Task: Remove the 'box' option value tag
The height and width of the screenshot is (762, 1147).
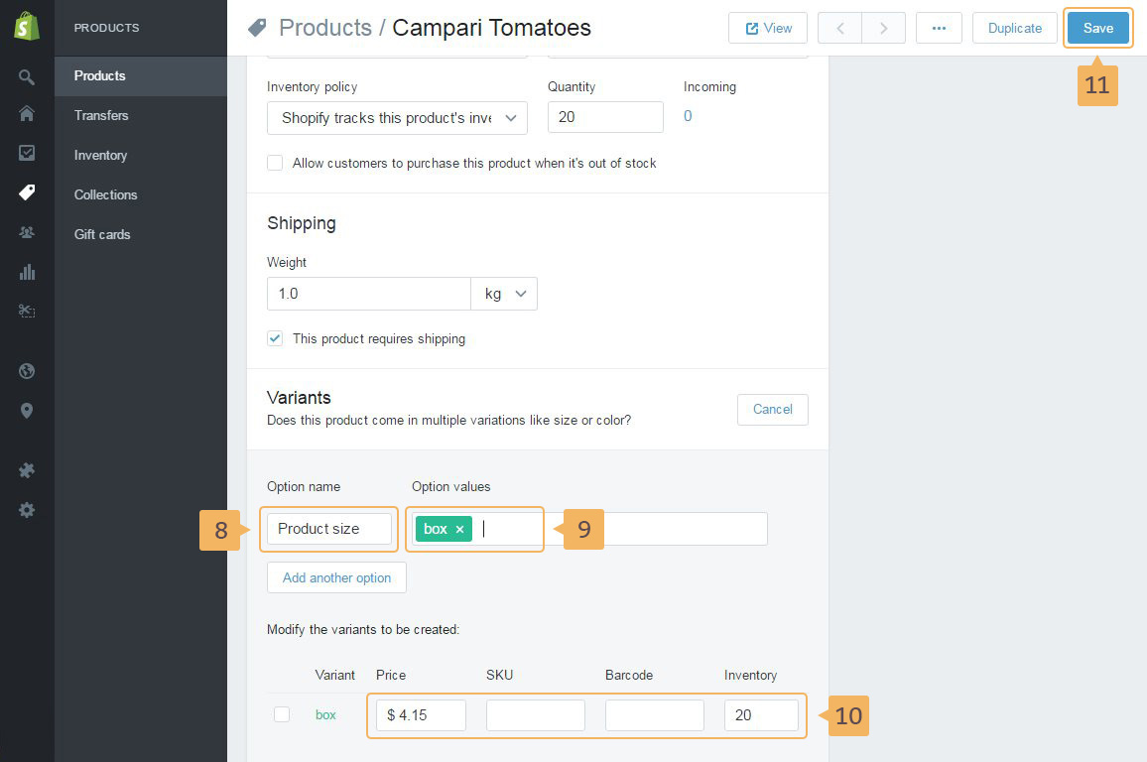Action: click(459, 530)
